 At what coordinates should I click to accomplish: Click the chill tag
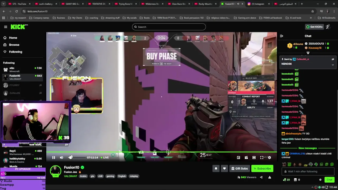[100, 176]
